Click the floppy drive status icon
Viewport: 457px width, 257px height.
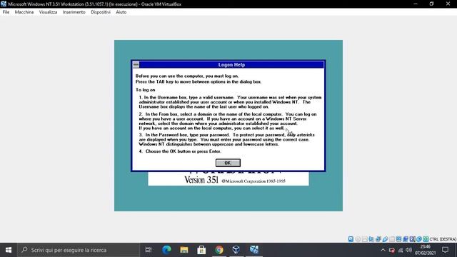(x=365, y=239)
